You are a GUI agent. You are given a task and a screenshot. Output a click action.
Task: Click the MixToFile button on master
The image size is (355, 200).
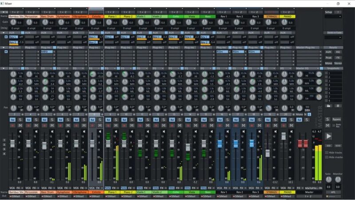point(312,188)
